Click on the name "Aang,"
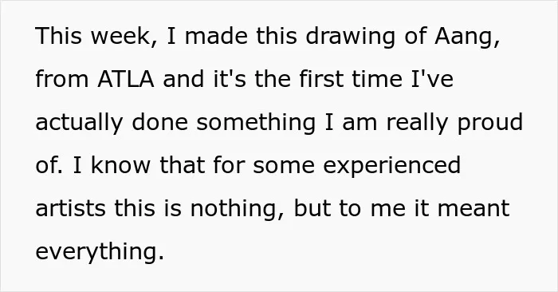The width and height of the screenshot is (558, 292). coord(467,37)
